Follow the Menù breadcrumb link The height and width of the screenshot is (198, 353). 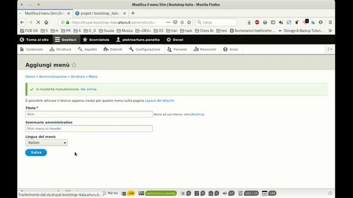93,76
